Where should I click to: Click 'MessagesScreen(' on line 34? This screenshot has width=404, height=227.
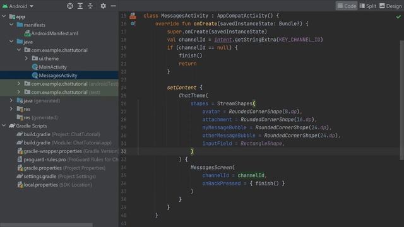[x=213, y=167]
